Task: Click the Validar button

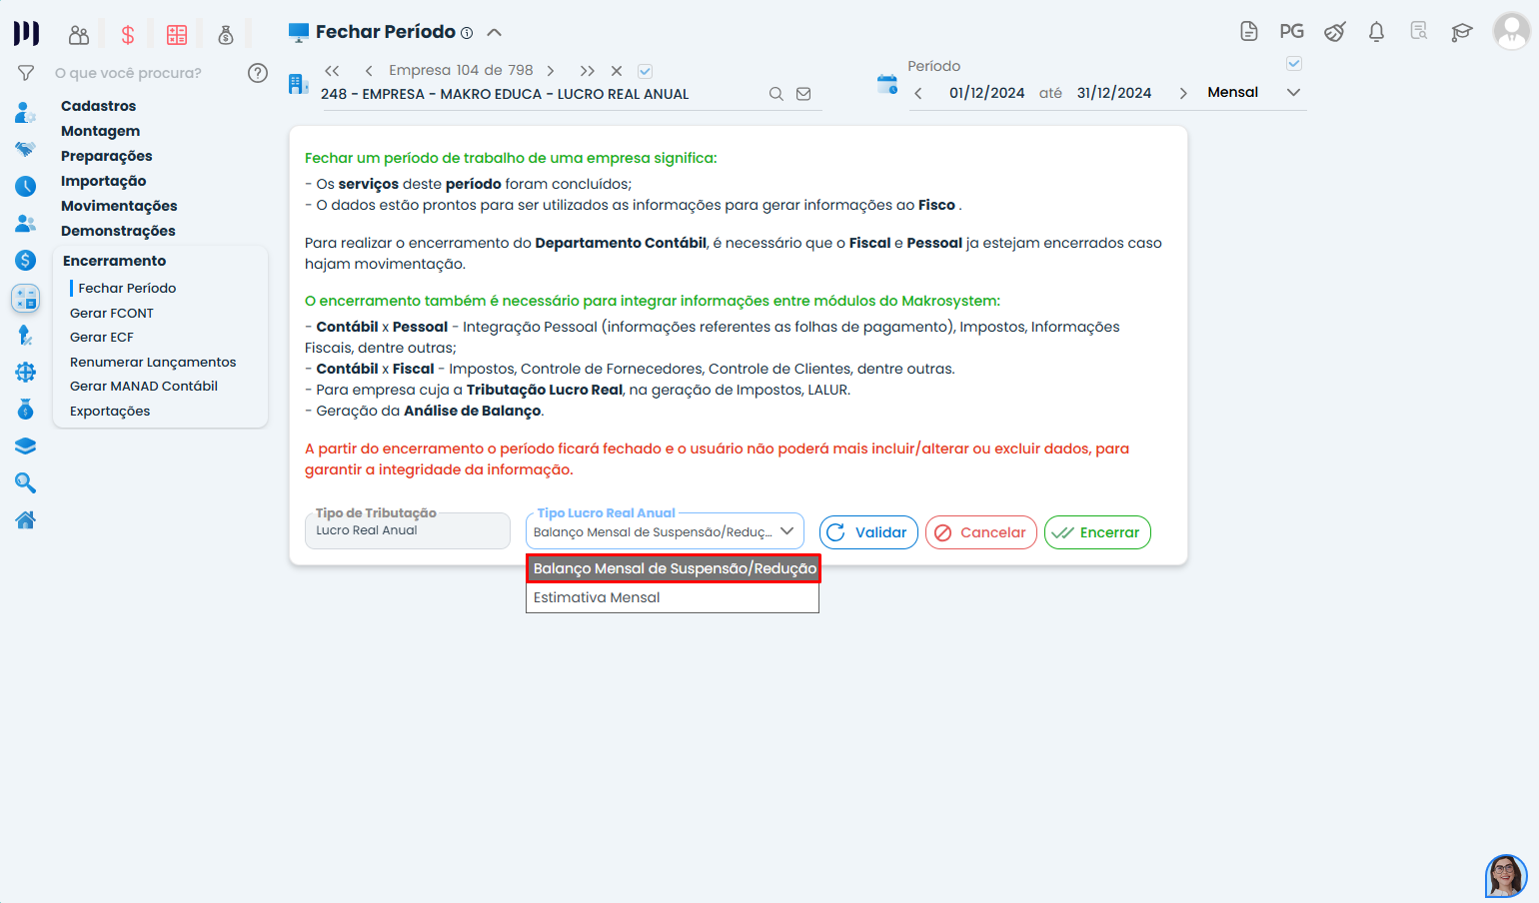Action: [868, 532]
